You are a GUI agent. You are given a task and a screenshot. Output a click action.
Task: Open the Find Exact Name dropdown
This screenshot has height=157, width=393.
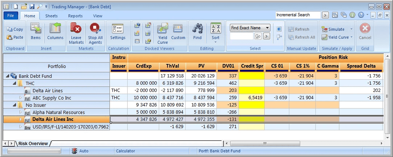pyautogui.click(x=267, y=28)
